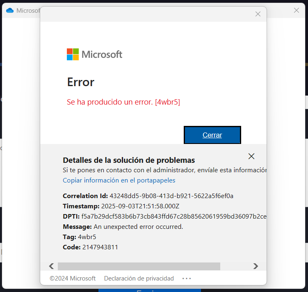The image size is (308, 292).
Task: Click the horizontal scrollbar thumb
Action: [139, 266]
